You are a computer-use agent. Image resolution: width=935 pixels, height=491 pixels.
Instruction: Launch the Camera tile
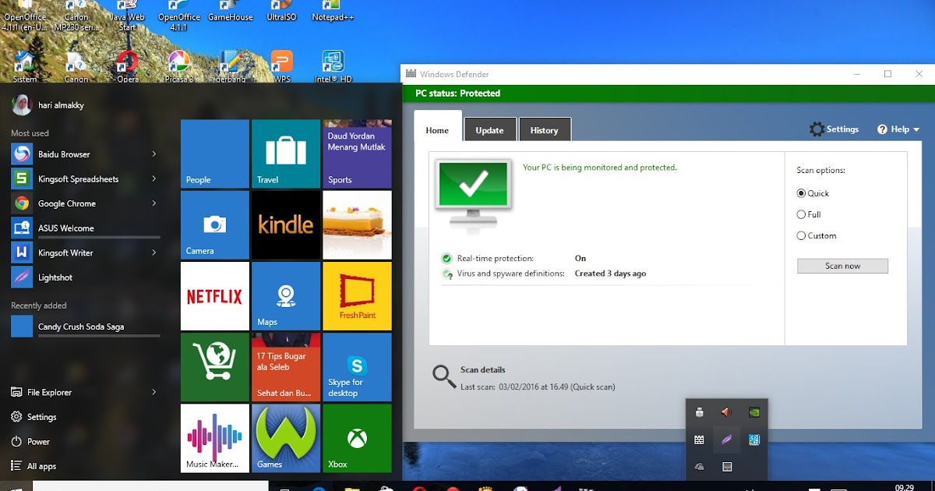(215, 224)
